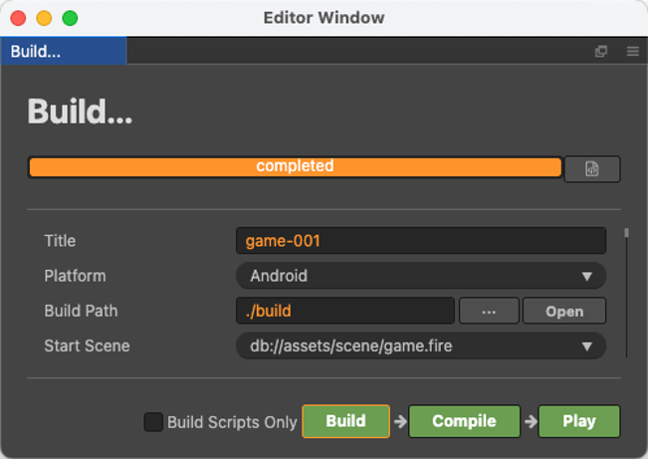The height and width of the screenshot is (460, 649).
Task: Minimize the Editor Window with yellow button
Action: [x=44, y=18]
